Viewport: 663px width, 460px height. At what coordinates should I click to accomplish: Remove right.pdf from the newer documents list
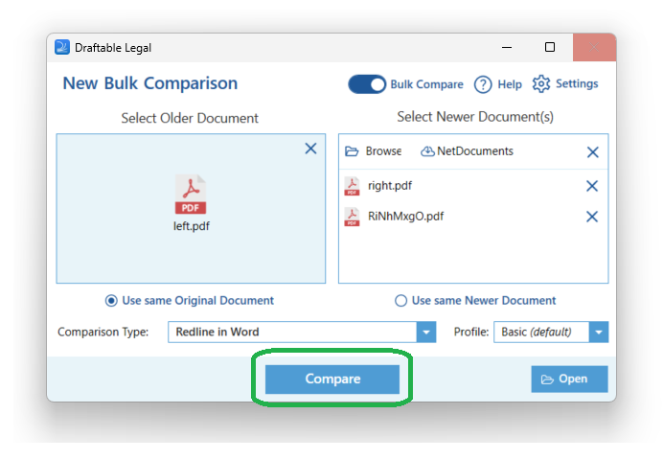click(x=592, y=186)
